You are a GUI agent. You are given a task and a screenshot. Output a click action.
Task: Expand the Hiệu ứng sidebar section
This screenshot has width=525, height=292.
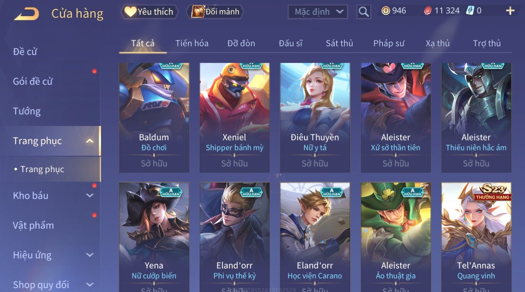pos(89,255)
